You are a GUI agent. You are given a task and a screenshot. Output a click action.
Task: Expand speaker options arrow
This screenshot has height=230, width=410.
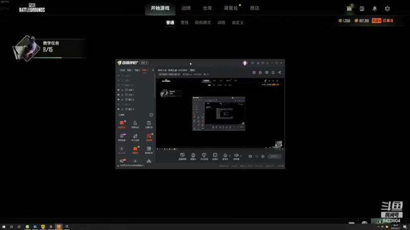point(241,156)
